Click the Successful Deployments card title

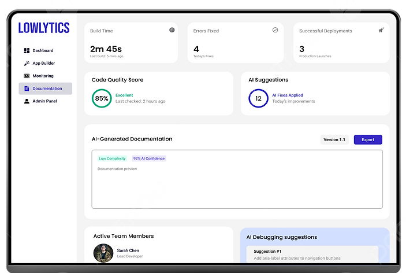click(326, 31)
